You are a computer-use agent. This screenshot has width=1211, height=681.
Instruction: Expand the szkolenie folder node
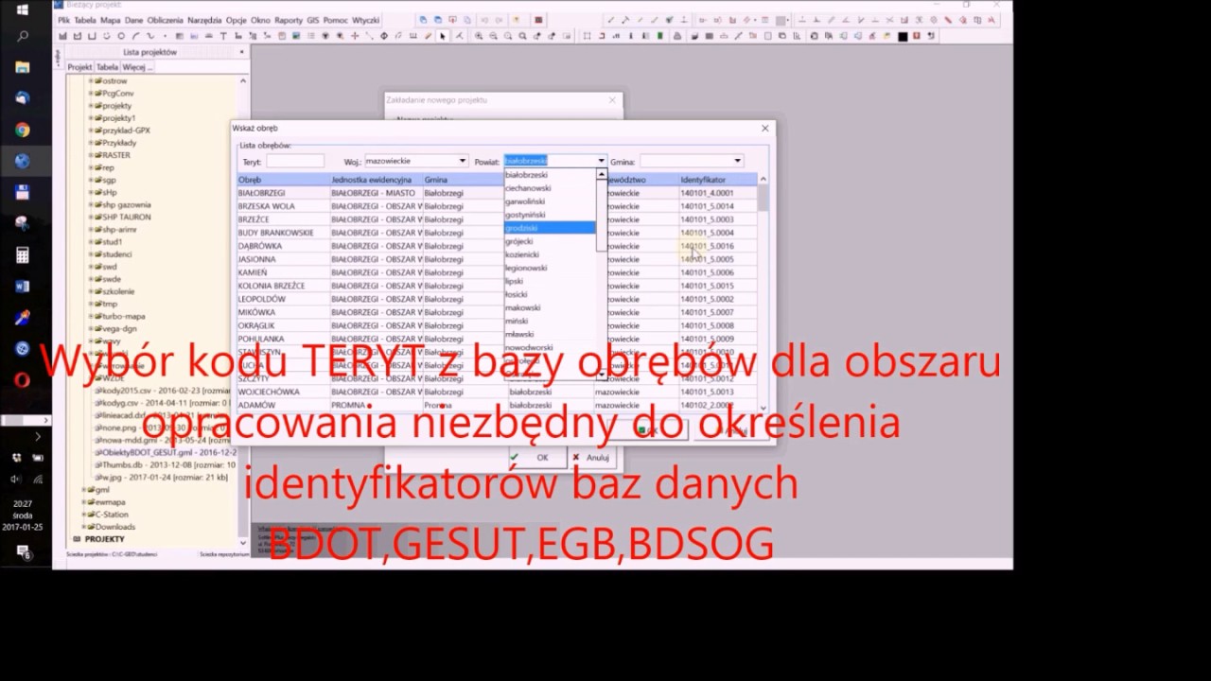coord(91,291)
